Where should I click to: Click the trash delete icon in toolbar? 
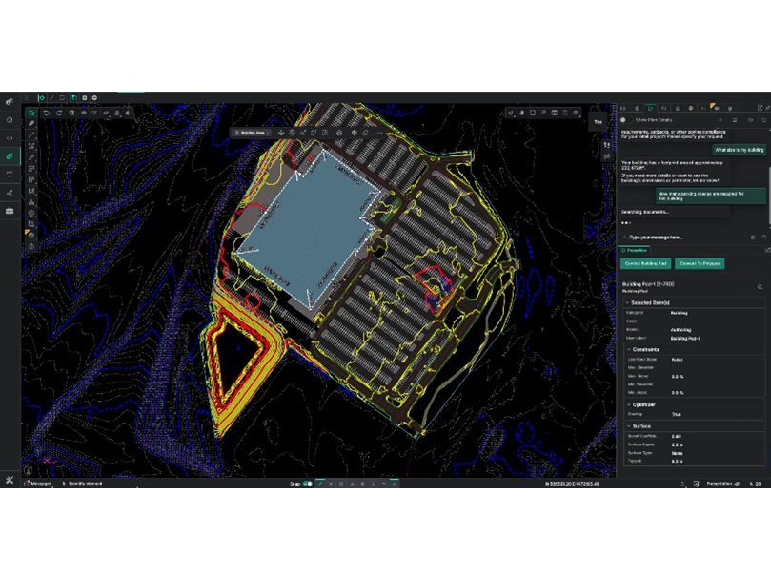[x=73, y=113]
